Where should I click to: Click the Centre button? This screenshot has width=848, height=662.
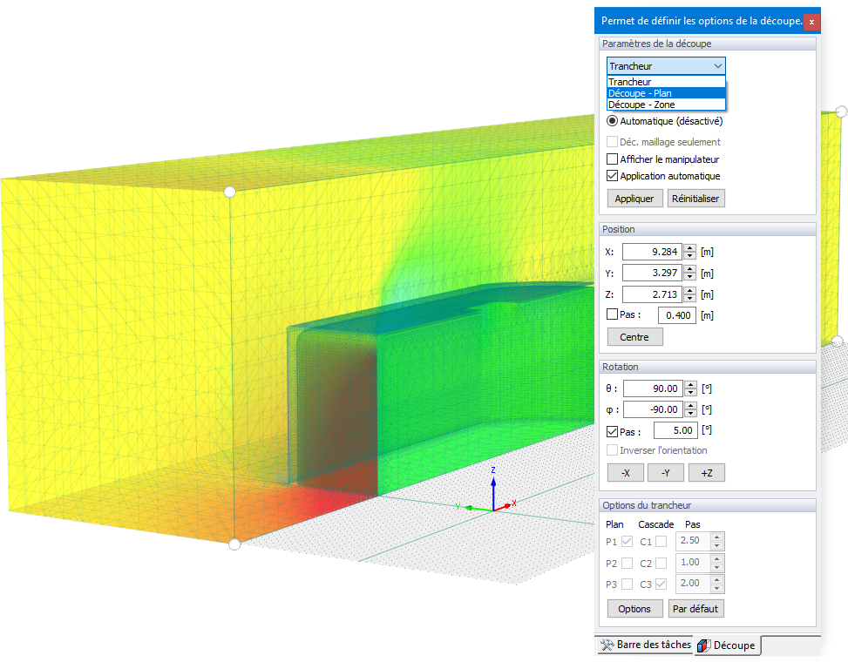tap(634, 337)
